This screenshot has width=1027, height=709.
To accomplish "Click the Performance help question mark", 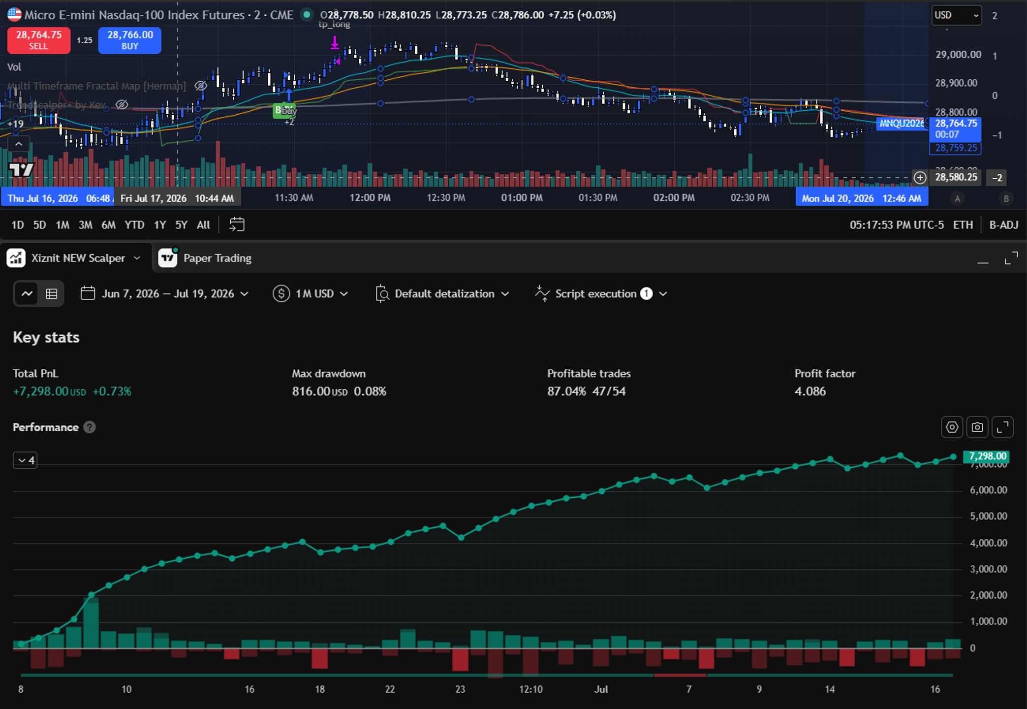I will coord(89,427).
